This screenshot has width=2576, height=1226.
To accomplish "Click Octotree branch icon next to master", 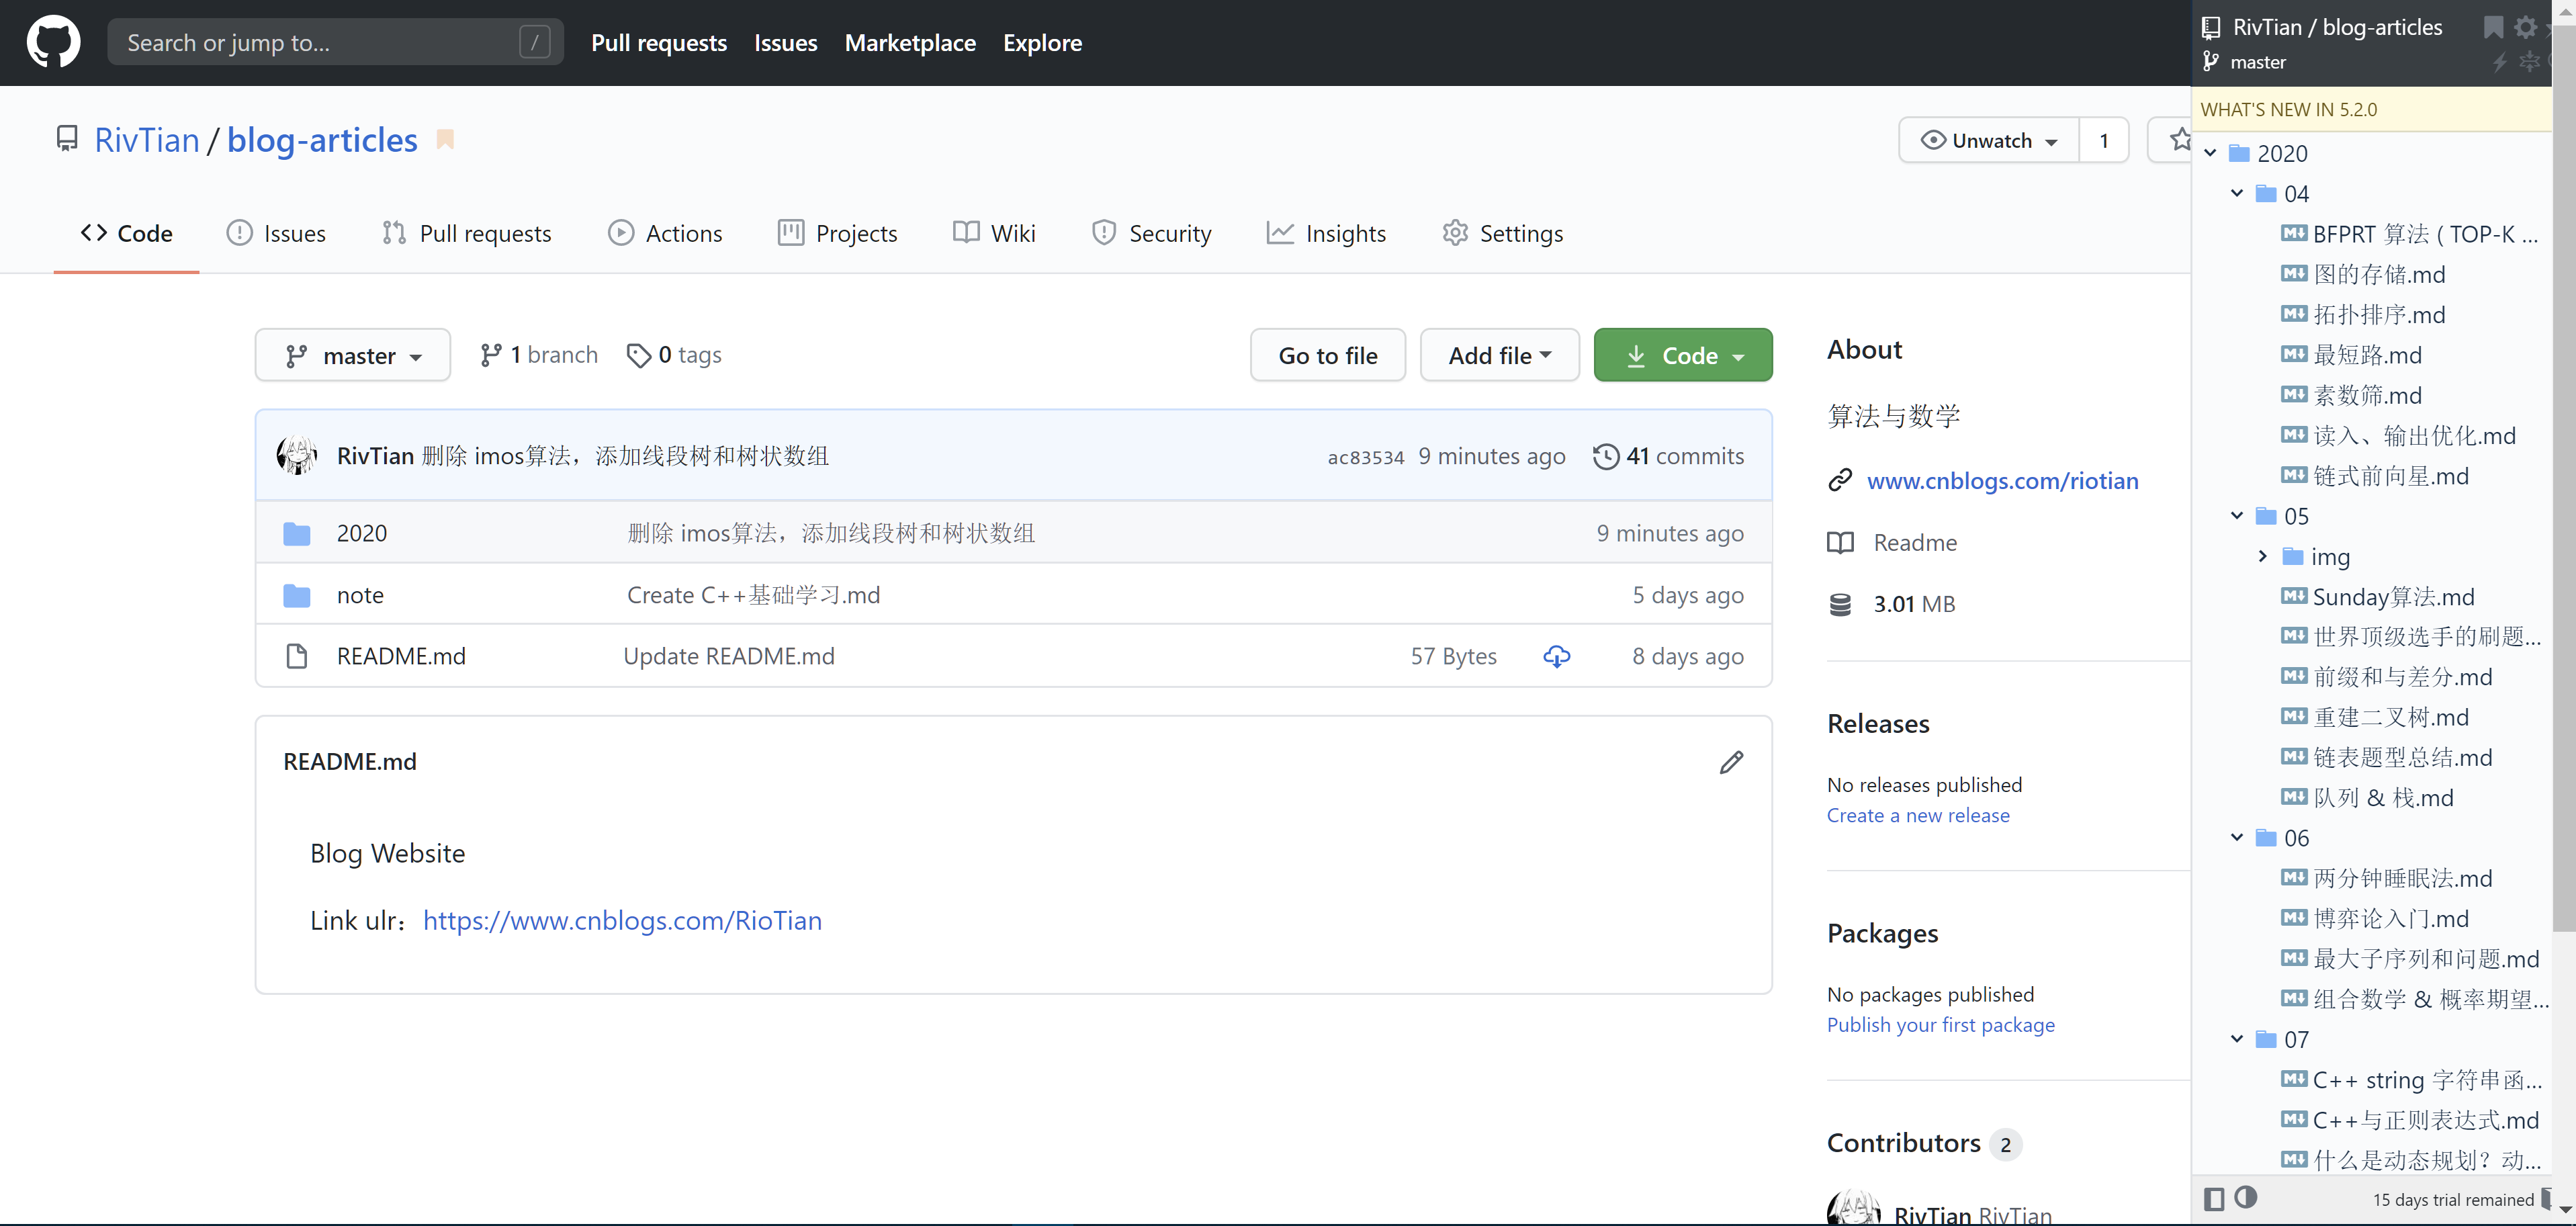I will click(2211, 62).
